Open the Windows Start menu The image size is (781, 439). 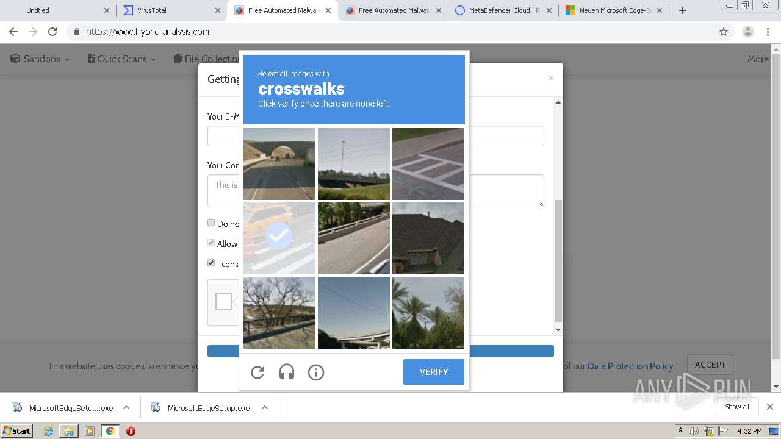[x=16, y=431]
